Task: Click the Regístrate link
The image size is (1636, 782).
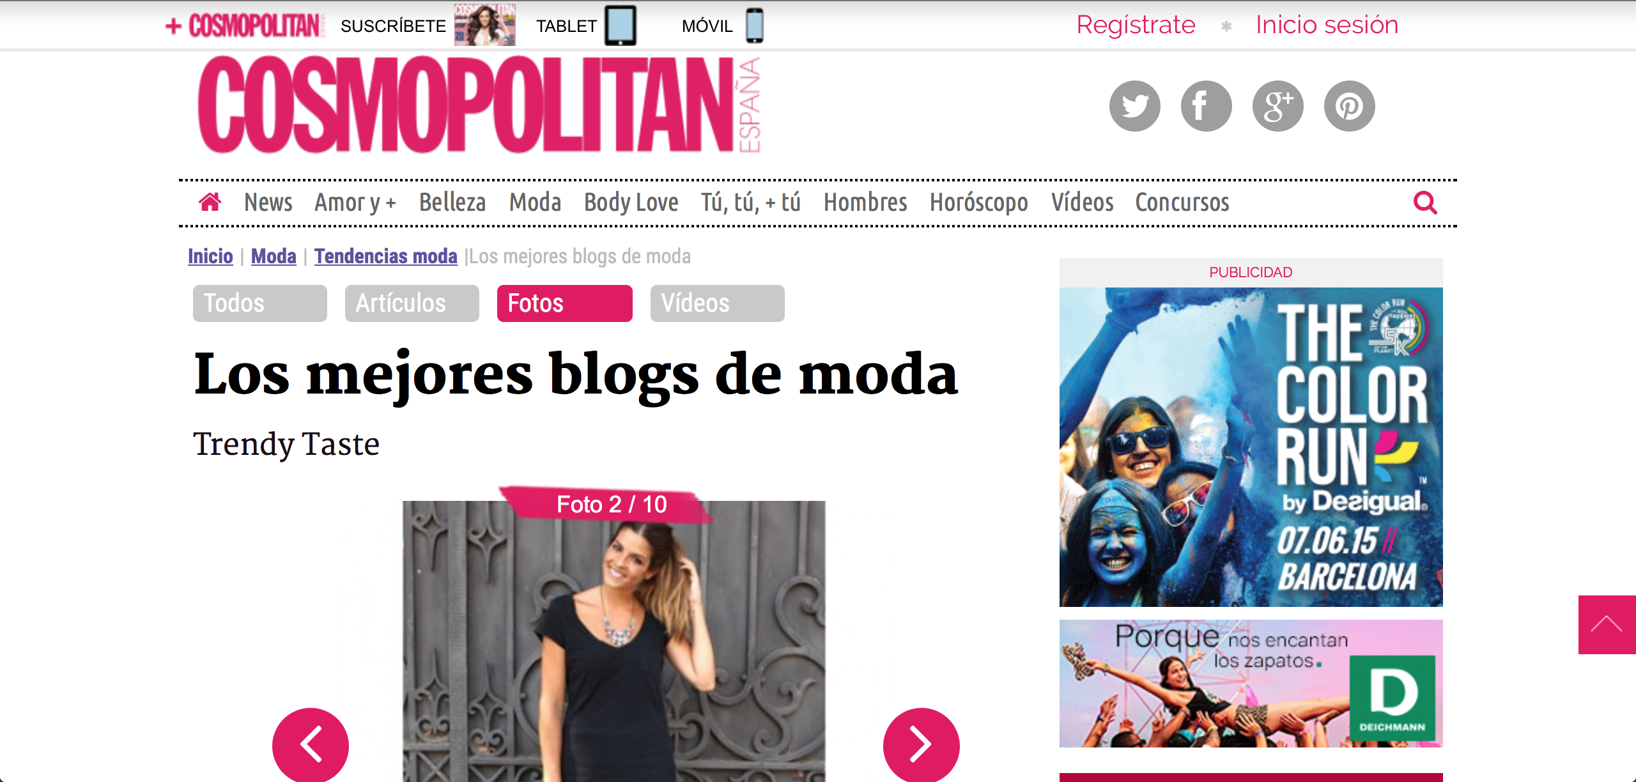Action: (x=1136, y=25)
